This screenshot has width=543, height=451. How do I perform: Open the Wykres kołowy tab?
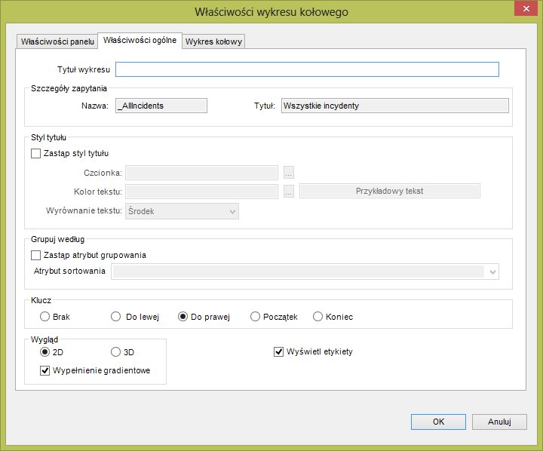pyautogui.click(x=213, y=41)
